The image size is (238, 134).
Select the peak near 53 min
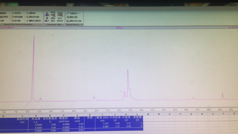click(222, 96)
